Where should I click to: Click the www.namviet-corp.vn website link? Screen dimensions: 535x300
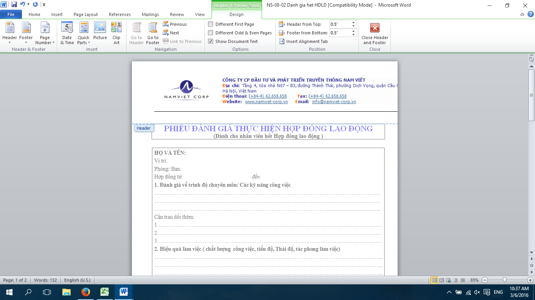coord(266,102)
